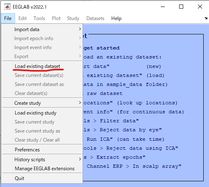
Task: Select the Create study entry
Action: 27,103
